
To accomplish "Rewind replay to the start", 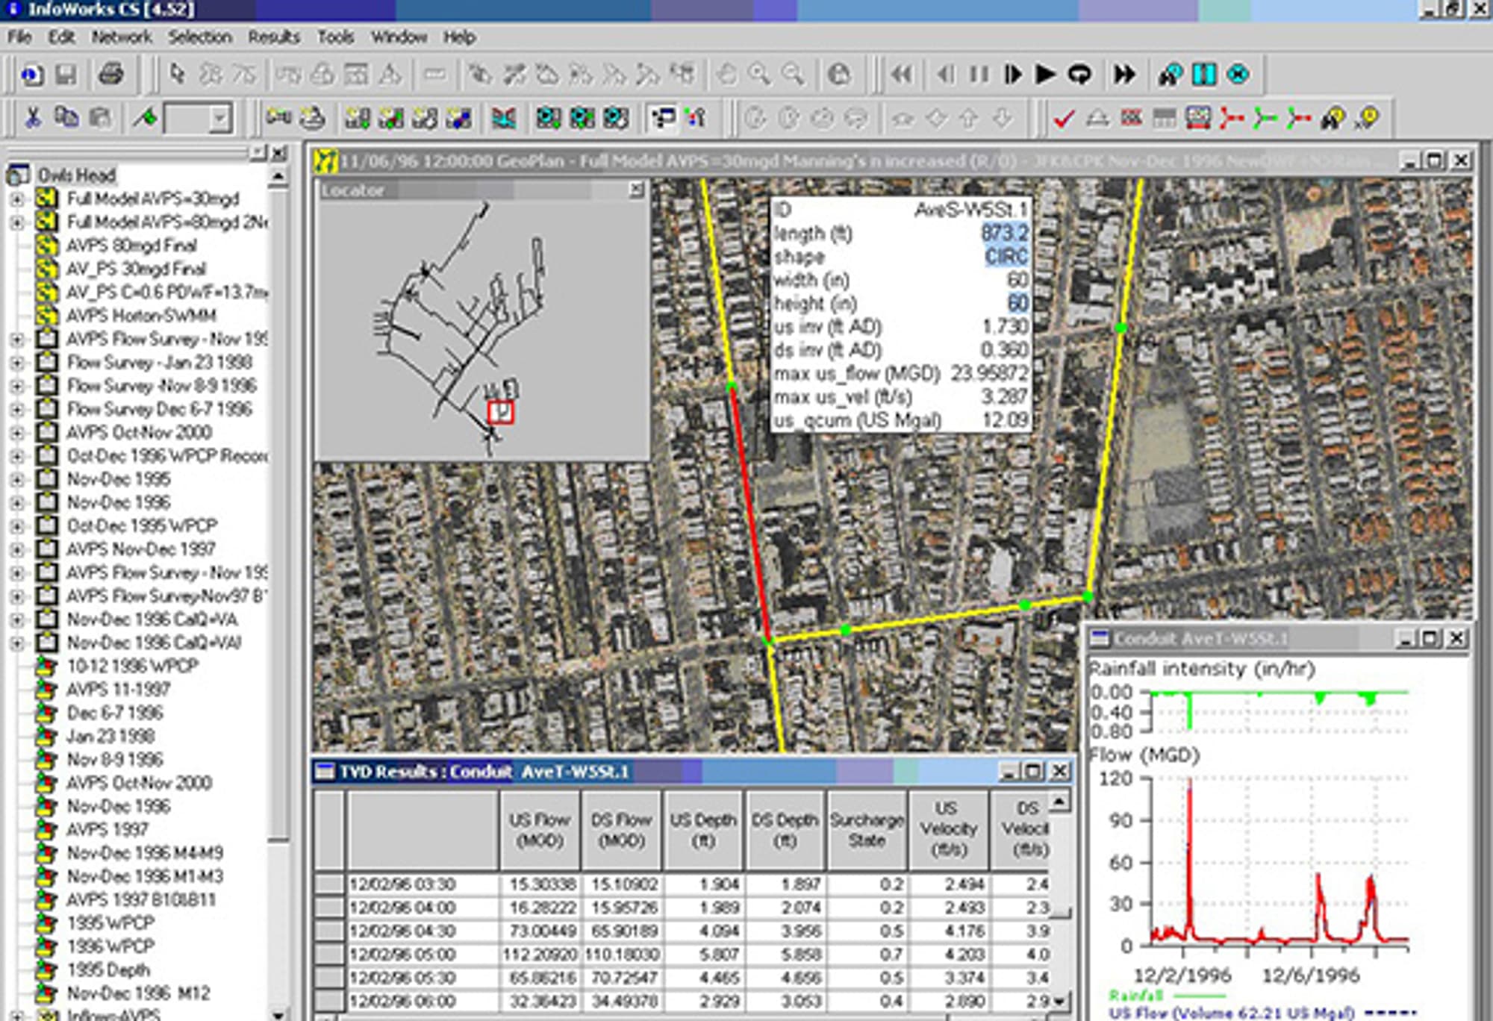I will coord(902,75).
